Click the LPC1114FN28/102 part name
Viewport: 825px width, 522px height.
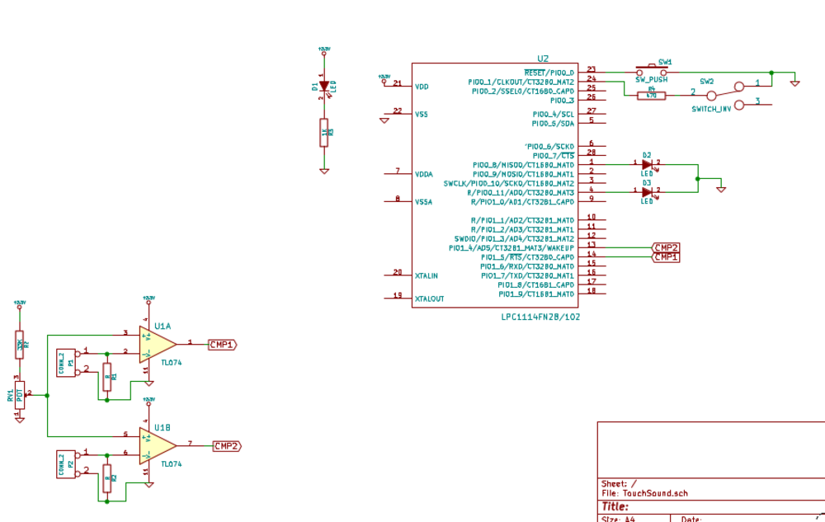tap(540, 317)
